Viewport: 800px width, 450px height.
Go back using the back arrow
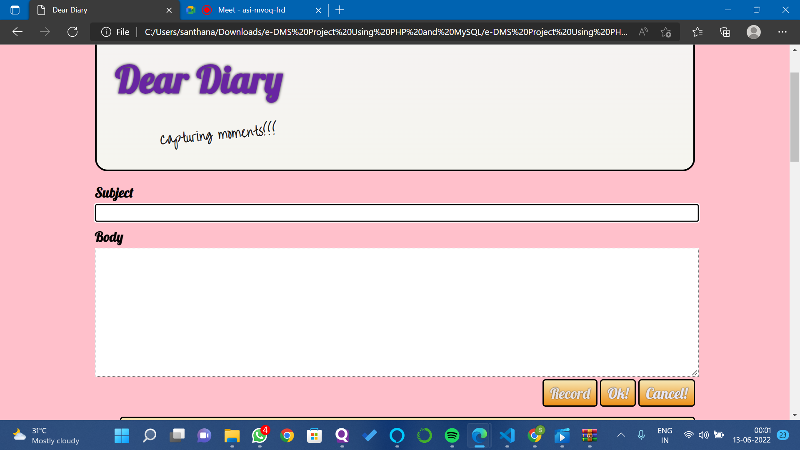pos(17,32)
